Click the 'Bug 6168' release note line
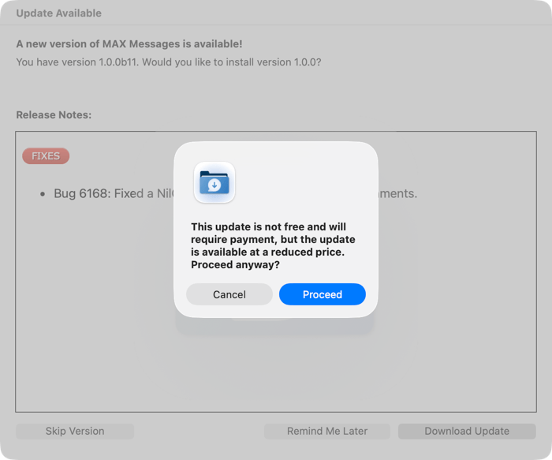 tap(114, 193)
